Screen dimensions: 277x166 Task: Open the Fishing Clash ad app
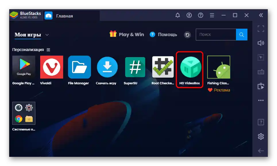point(219,67)
